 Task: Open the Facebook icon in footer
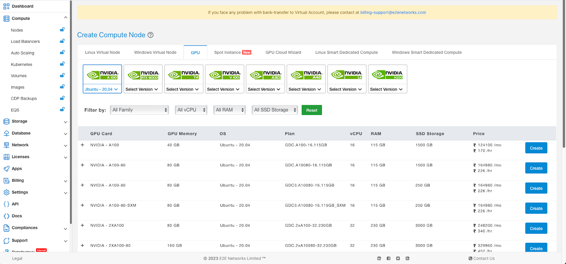click(x=388, y=259)
